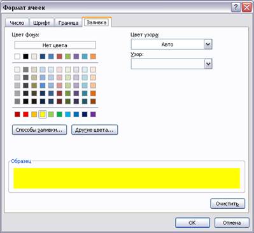The width and height of the screenshot is (254, 233).
Task: Select purple in the standard colors row
Action: pos(93,115)
